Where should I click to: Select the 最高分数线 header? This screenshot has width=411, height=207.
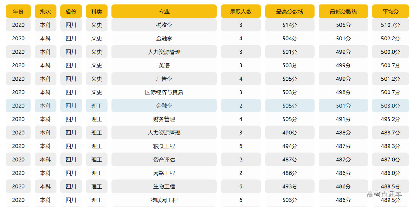[290, 12]
